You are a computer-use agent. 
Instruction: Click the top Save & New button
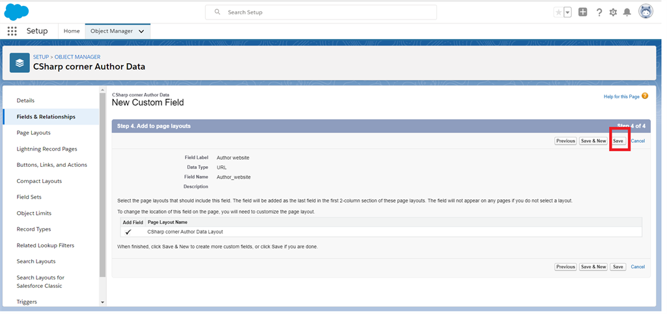(x=593, y=141)
